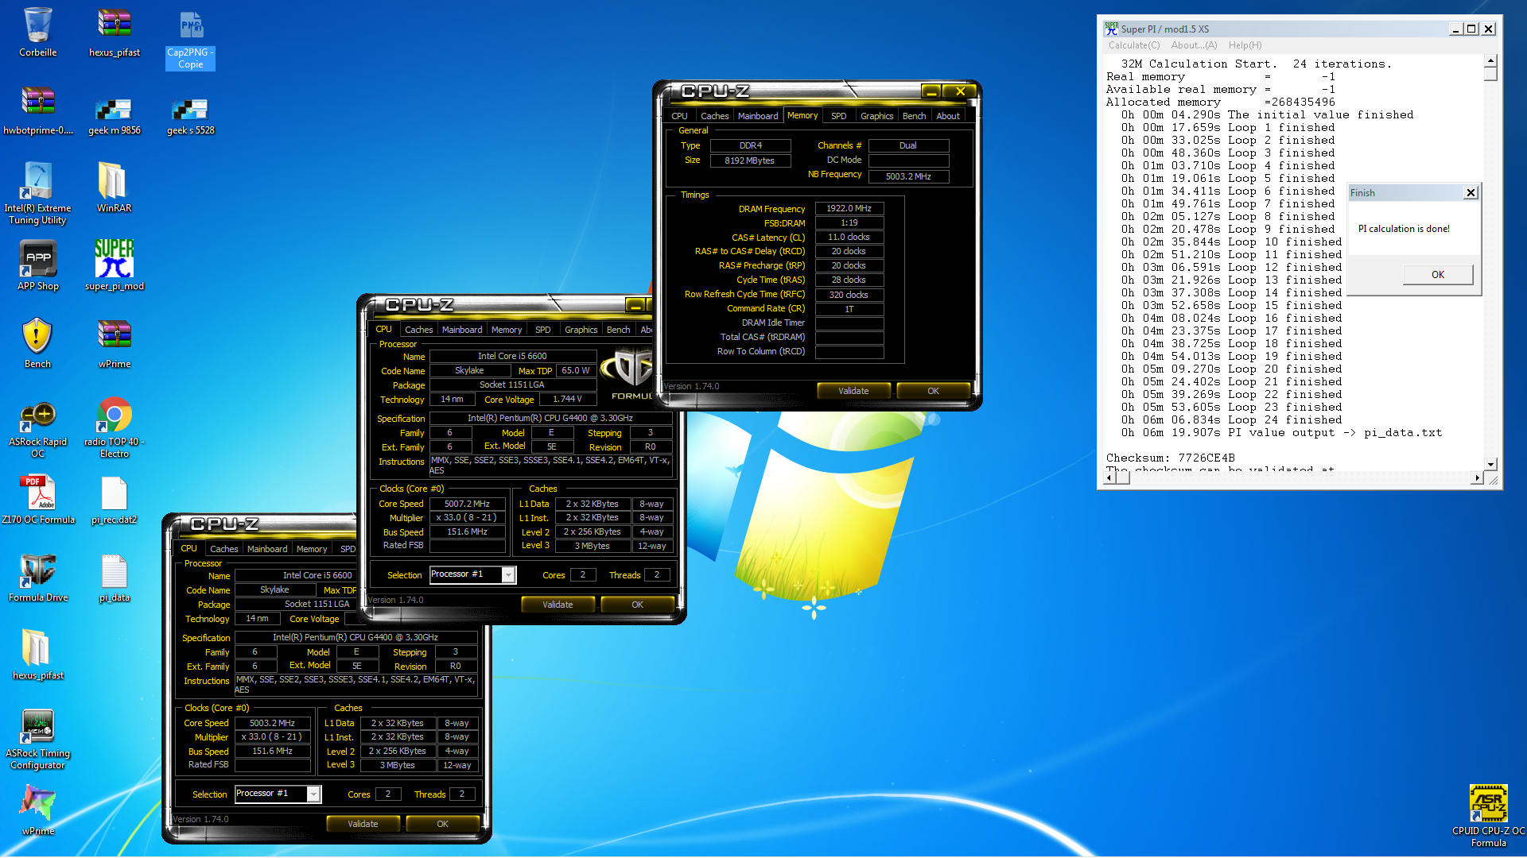Open the pi_data text file
This screenshot has height=858, width=1527.
coord(115,578)
